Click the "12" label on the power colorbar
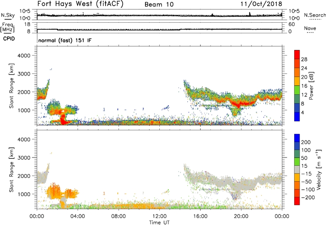This screenshot has width=326, height=225. click(304, 95)
